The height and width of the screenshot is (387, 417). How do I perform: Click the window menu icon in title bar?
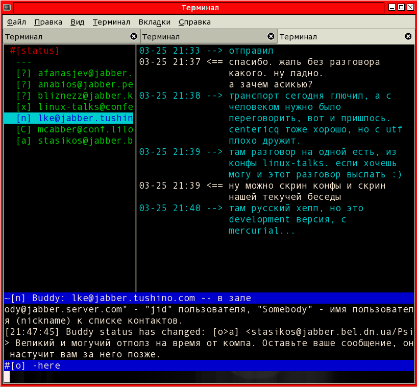[7, 7]
